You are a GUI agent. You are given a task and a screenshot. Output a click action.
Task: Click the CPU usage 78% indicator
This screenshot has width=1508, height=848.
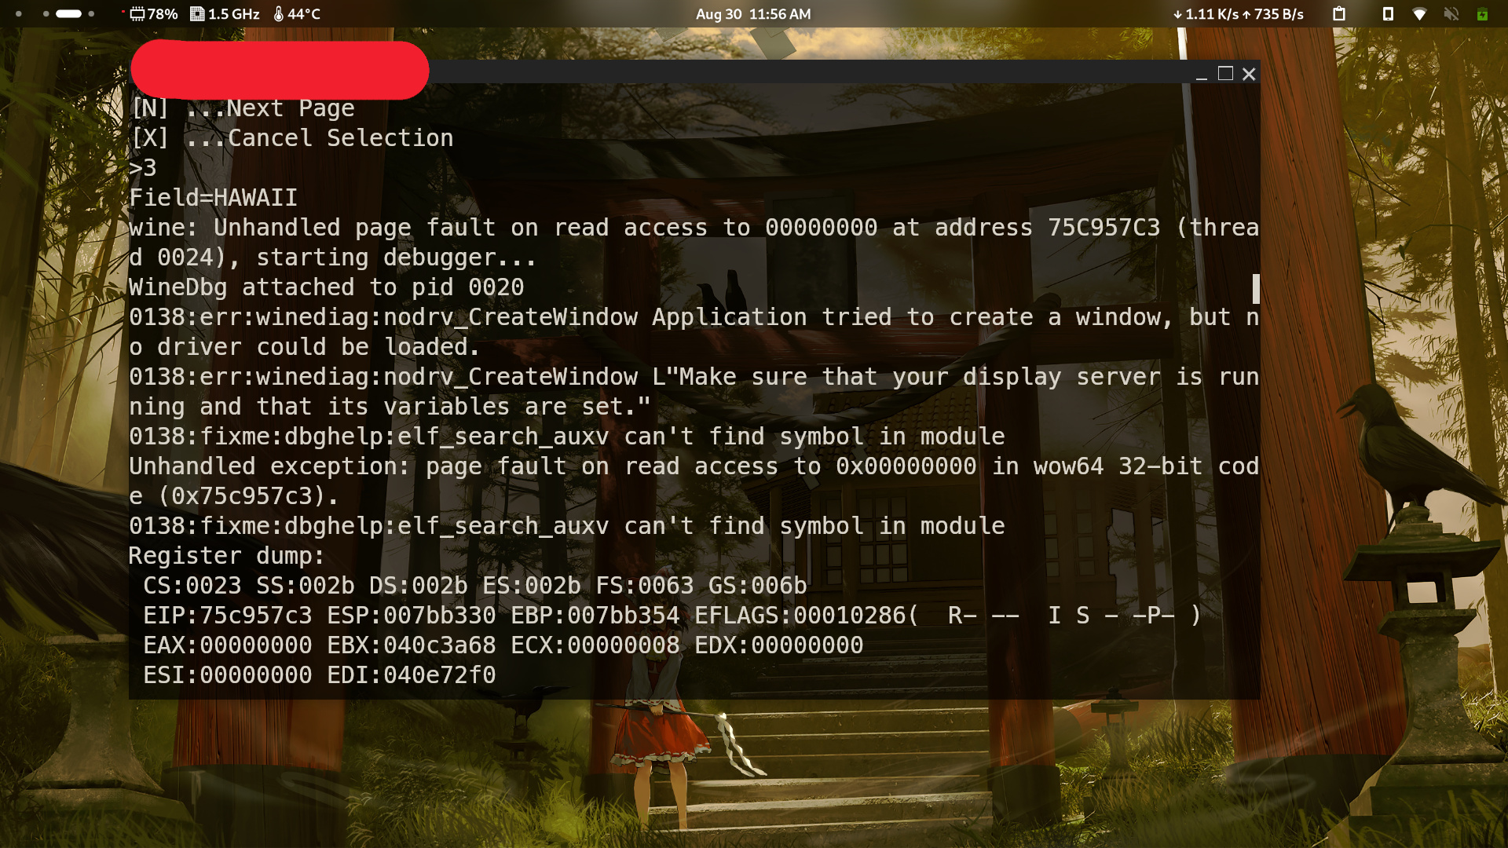pos(154,13)
